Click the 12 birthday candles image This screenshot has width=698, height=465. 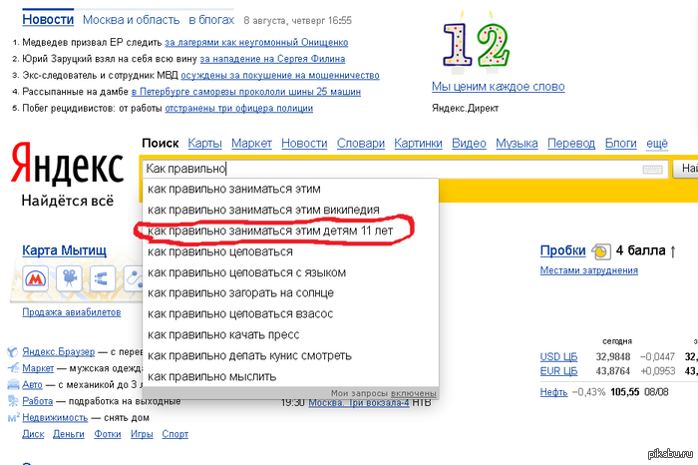tap(476, 43)
